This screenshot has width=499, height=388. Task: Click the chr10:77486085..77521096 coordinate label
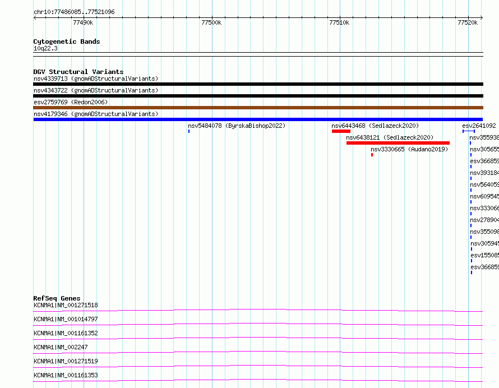point(74,12)
